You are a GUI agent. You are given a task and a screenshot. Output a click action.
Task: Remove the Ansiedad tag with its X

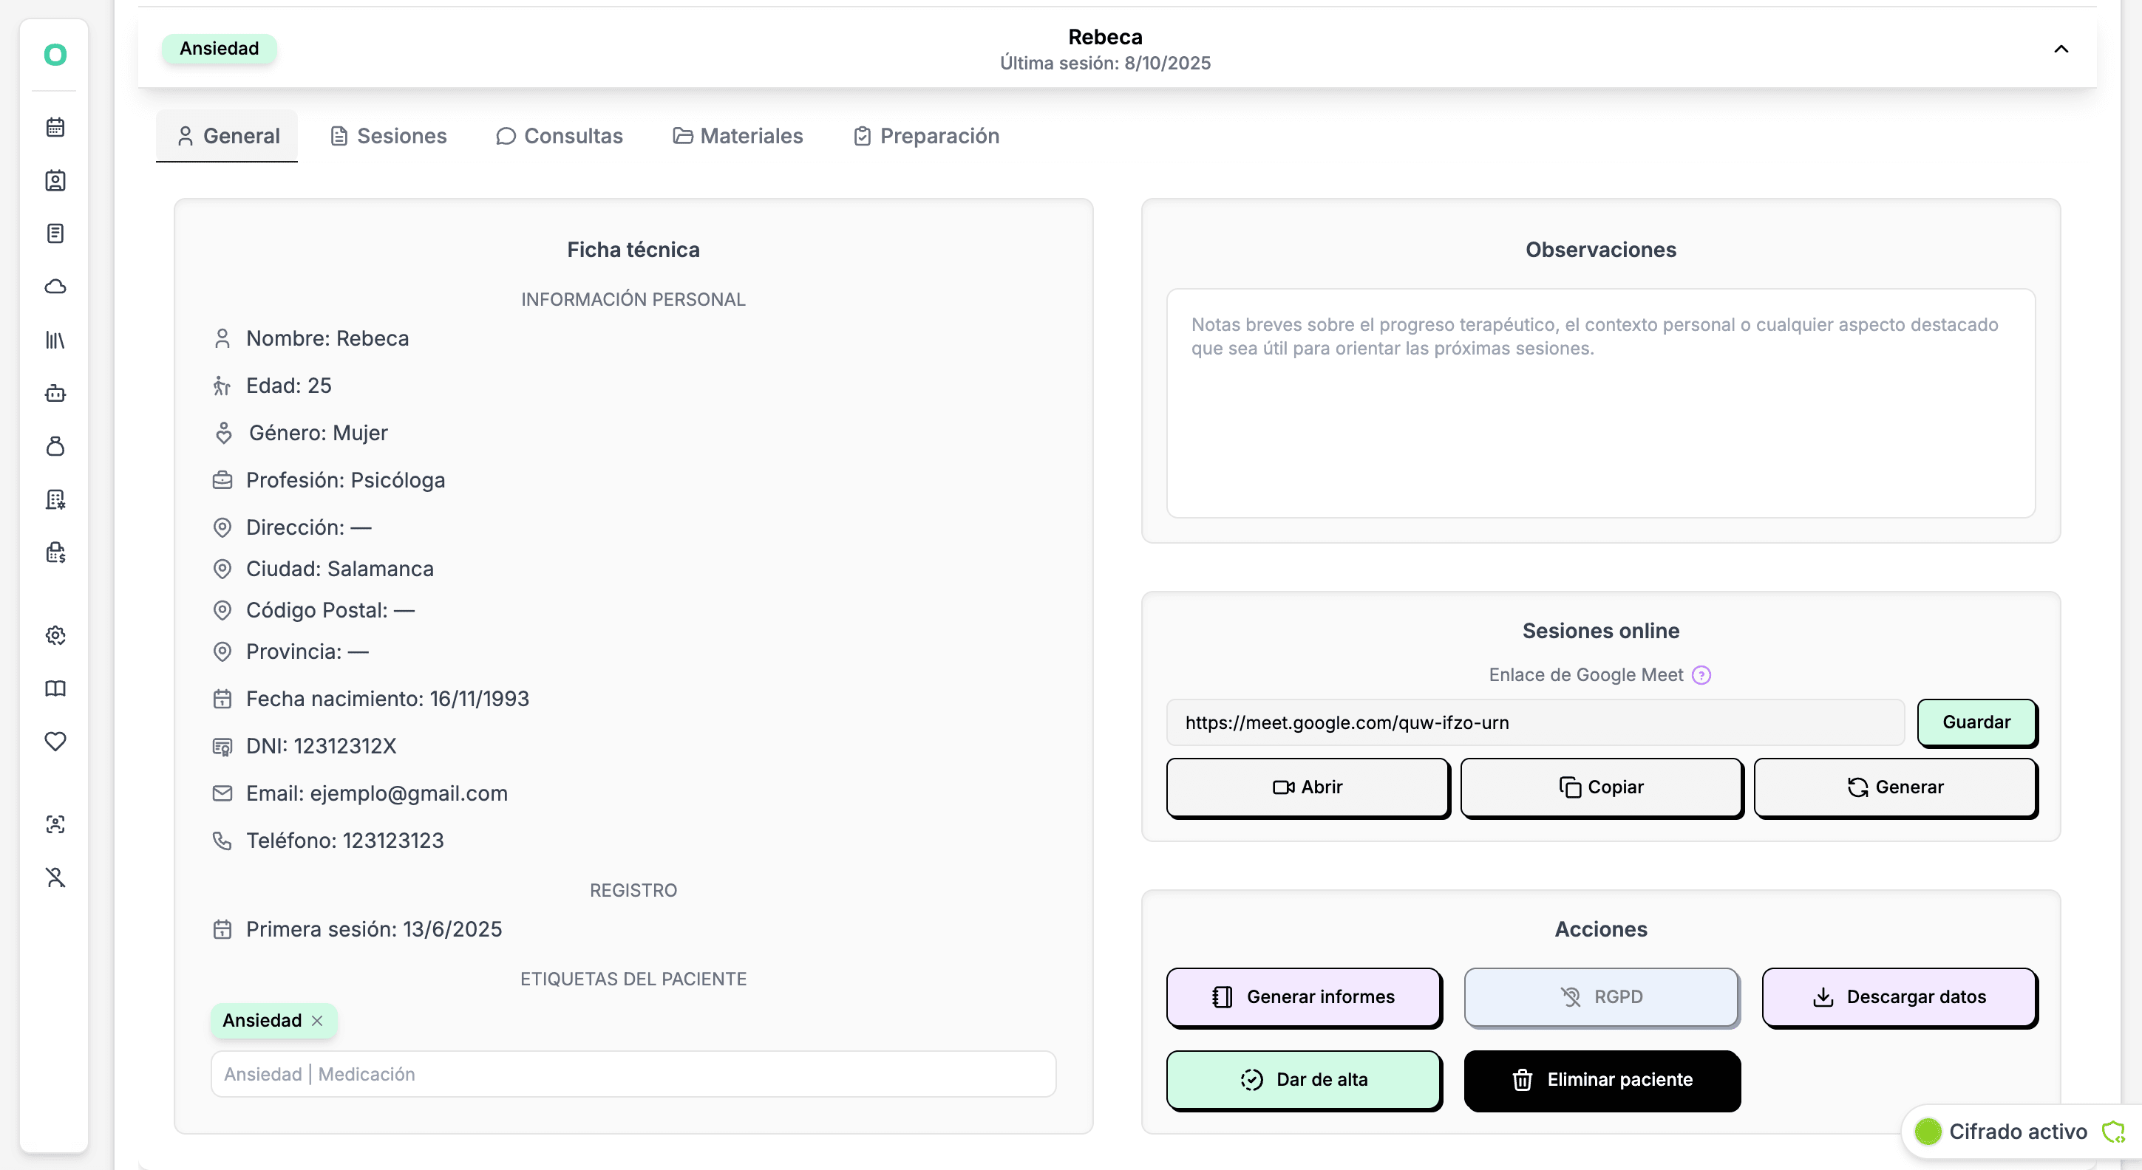point(317,1021)
